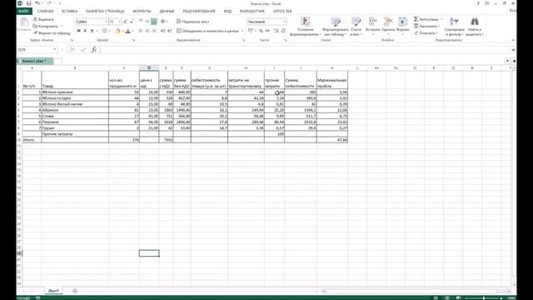Open the font color dropdown arrow
Image resolution: width=533 pixels, height=300 pixels.
[132, 31]
